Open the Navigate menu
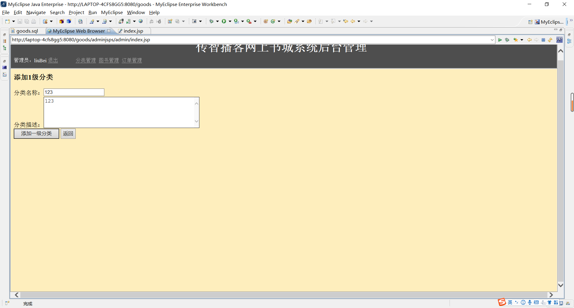 tap(36, 12)
